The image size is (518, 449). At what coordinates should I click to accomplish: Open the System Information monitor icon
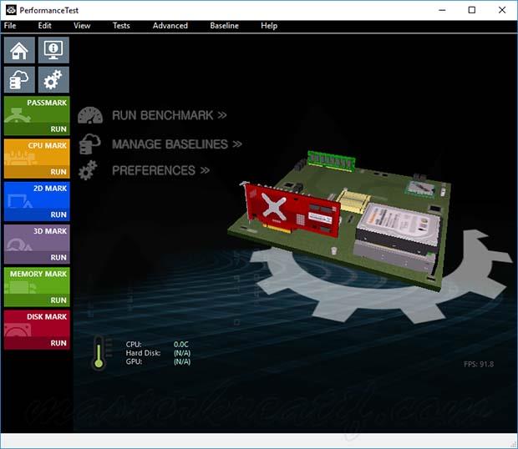point(53,50)
